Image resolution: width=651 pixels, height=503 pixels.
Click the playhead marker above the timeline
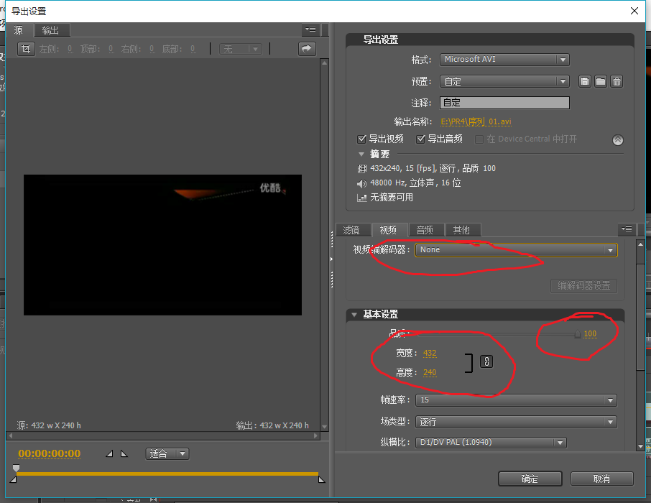(17, 468)
